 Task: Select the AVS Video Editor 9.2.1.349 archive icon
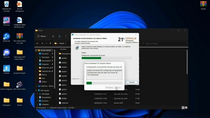click(x=20, y=39)
